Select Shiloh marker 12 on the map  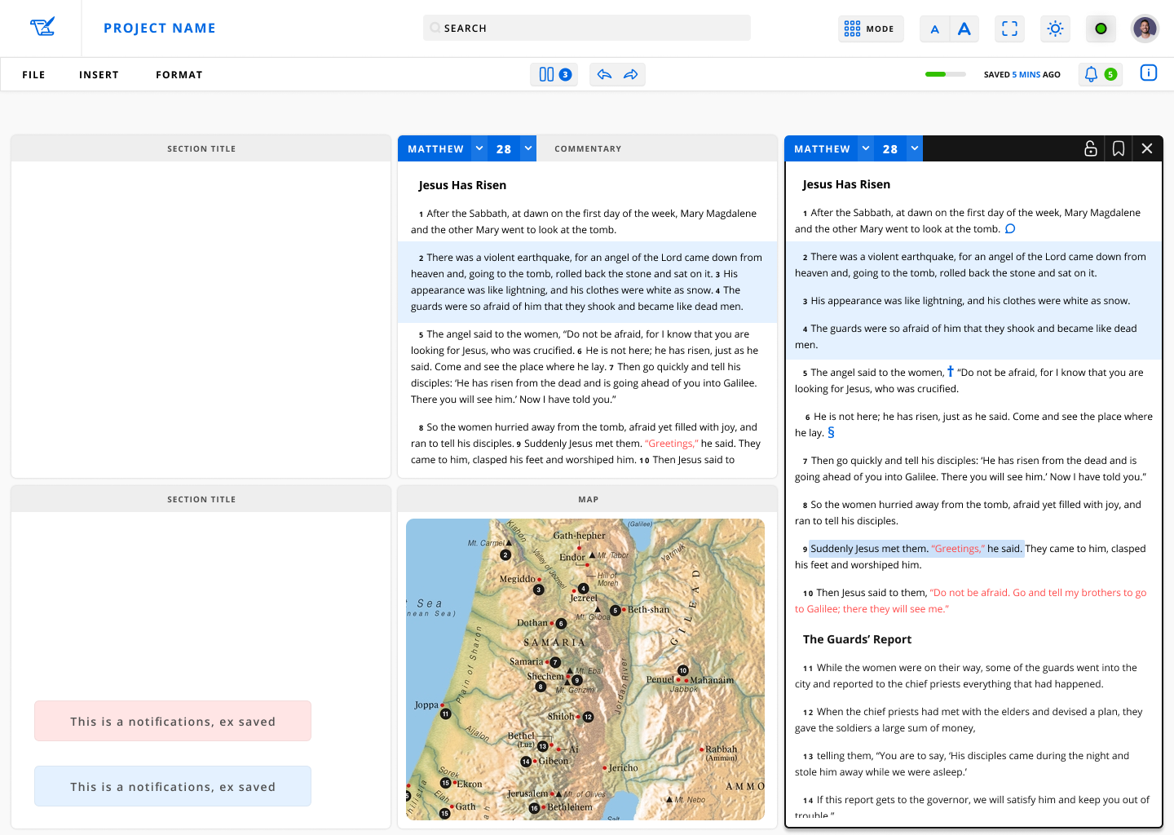coord(588,717)
